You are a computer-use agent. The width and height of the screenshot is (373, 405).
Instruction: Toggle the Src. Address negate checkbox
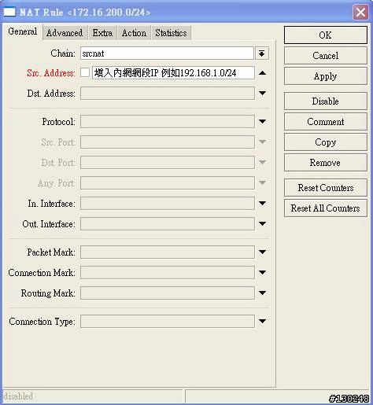85,72
